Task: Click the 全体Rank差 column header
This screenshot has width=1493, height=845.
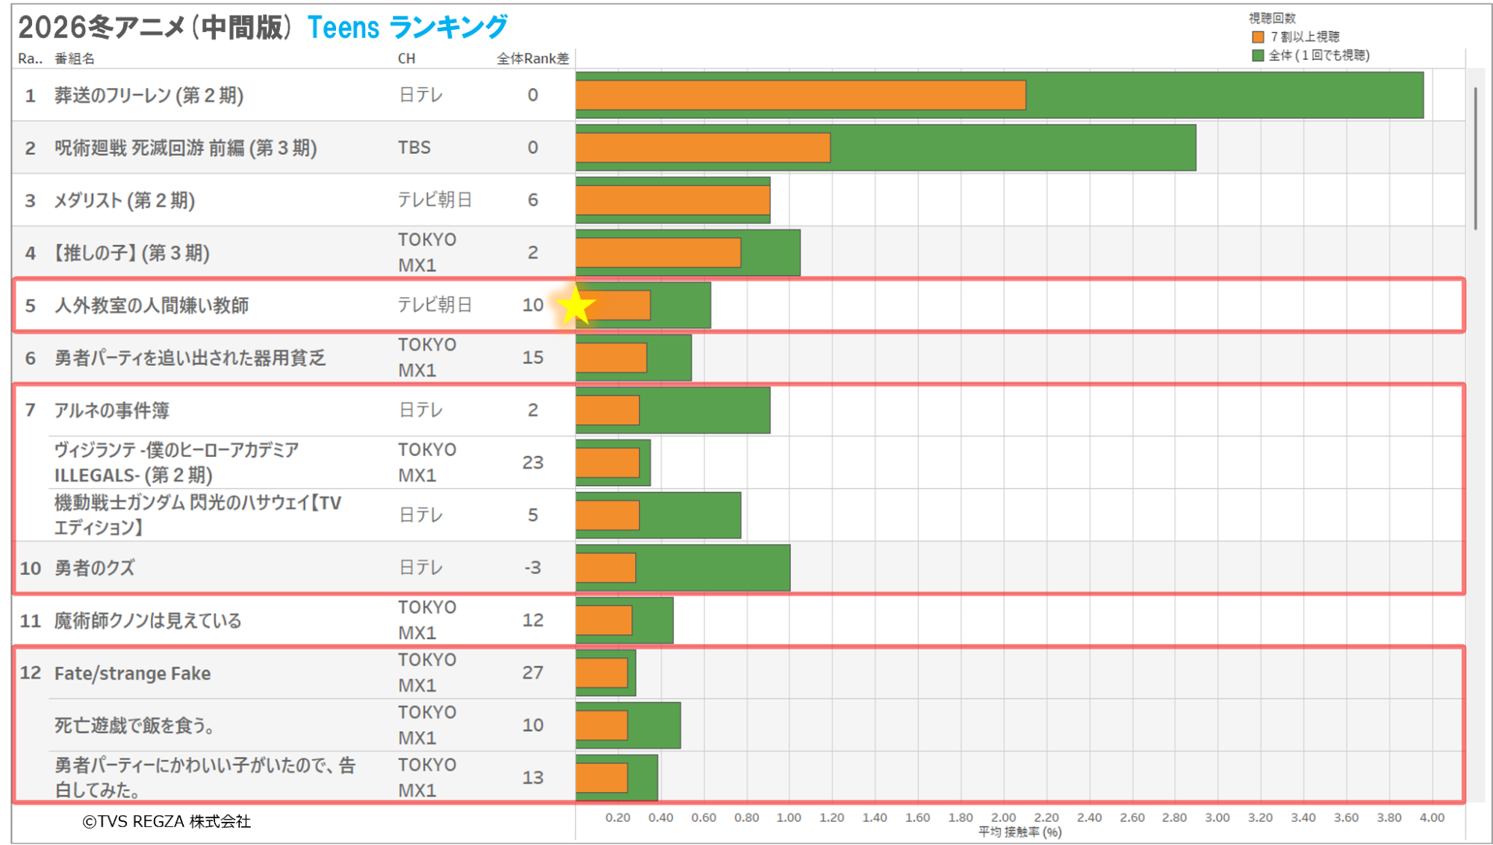Action: click(x=533, y=58)
